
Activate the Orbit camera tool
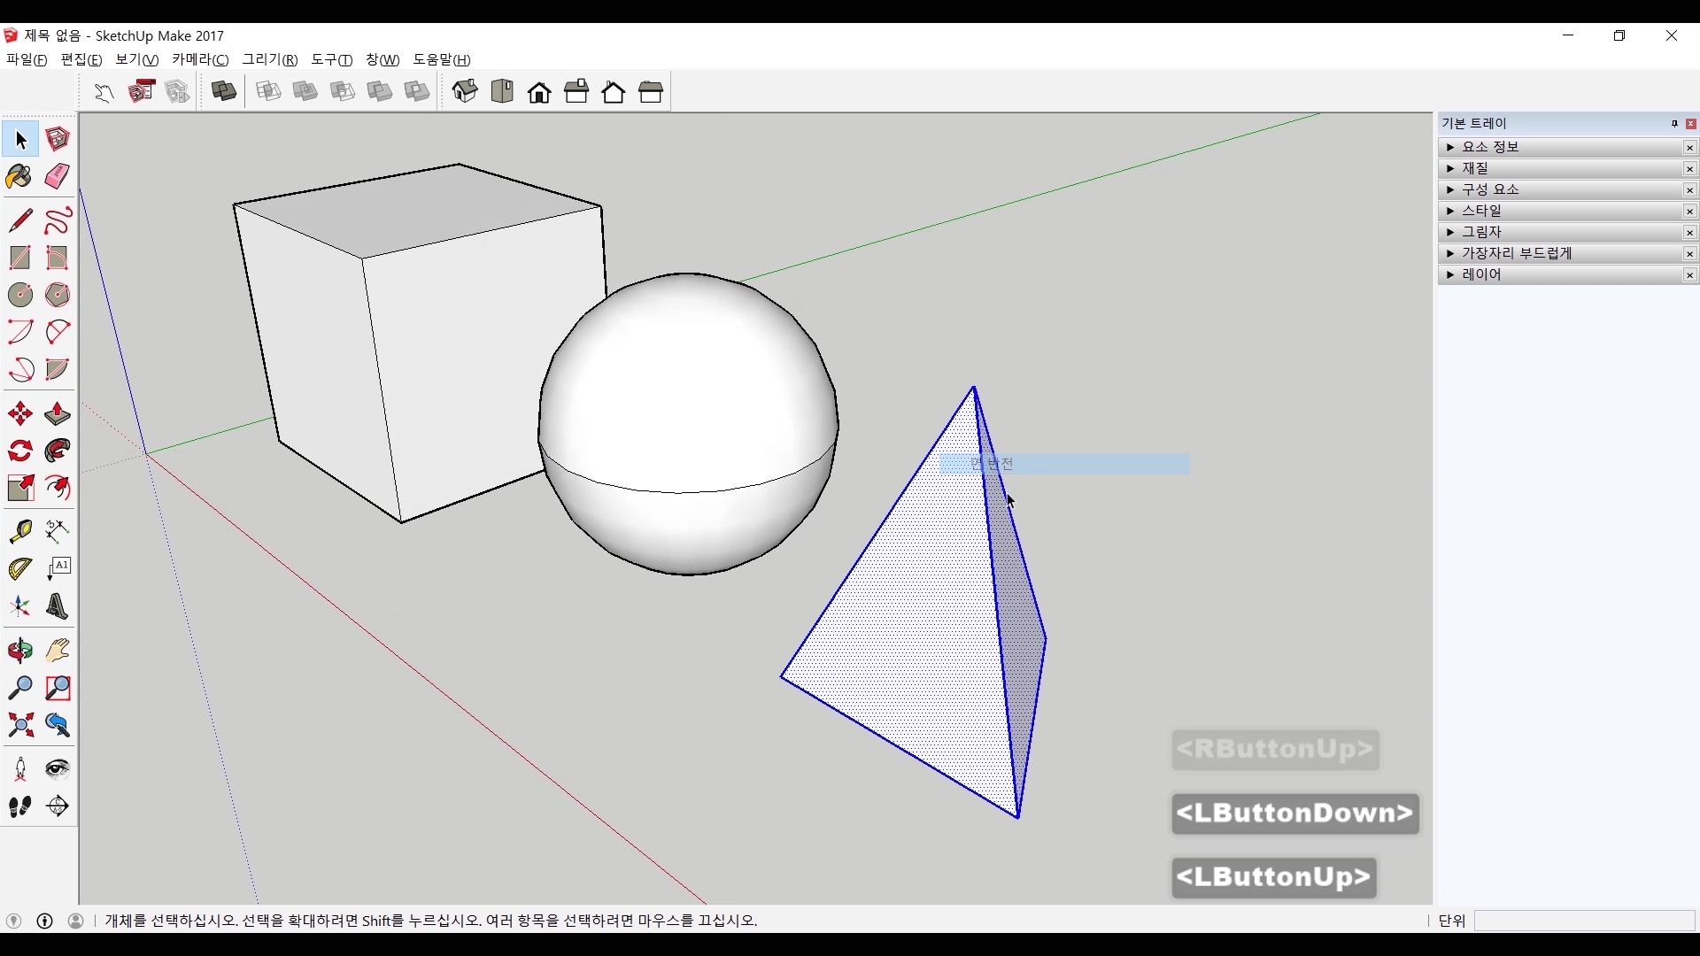click(20, 651)
